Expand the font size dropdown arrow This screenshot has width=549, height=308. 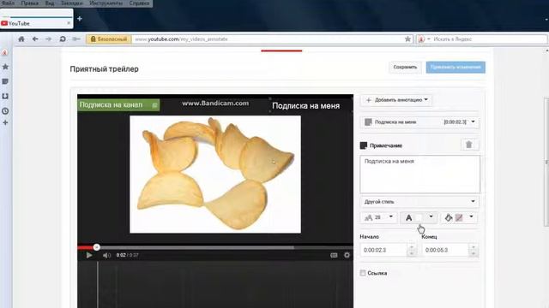391,216
